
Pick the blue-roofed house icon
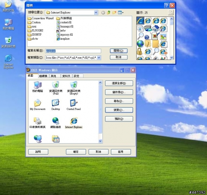point(156,28)
